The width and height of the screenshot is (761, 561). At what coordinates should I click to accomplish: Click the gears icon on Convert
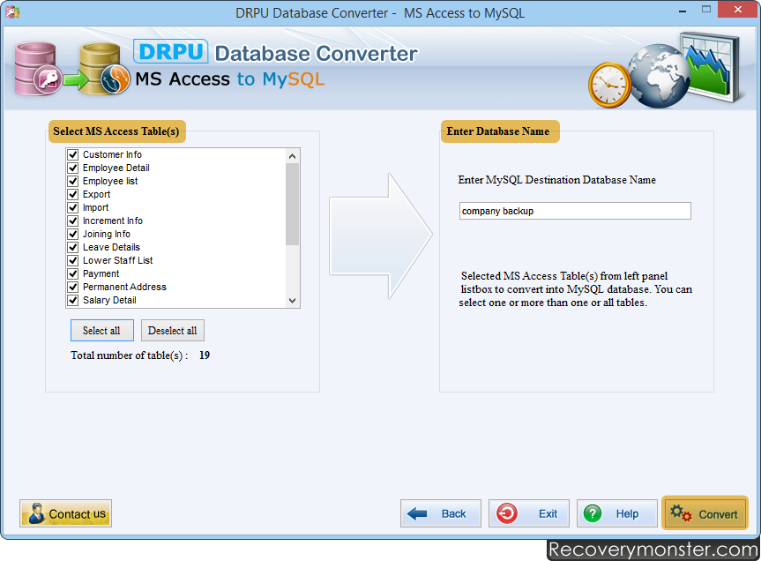(681, 513)
